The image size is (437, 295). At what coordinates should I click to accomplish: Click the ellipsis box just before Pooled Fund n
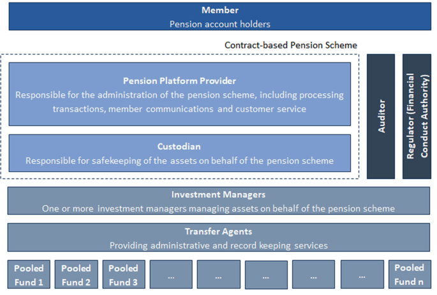362,275
